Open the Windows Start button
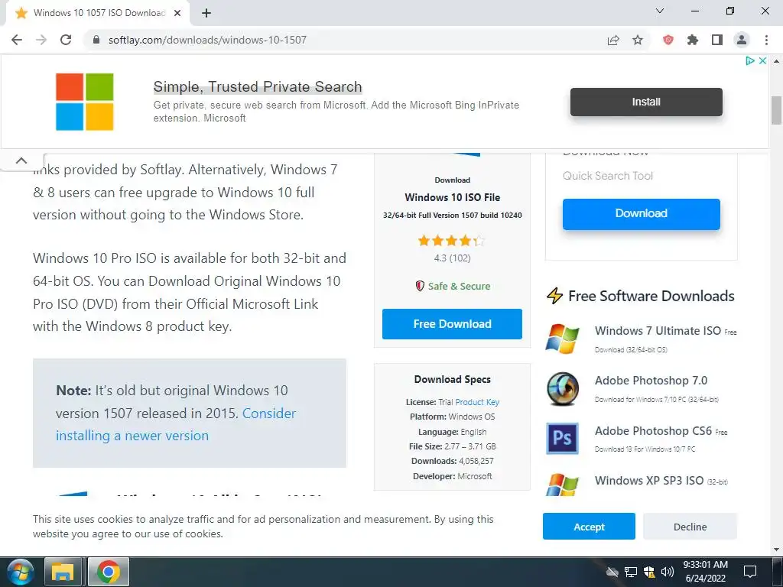Screen dimensions: 783x587 point(21,572)
